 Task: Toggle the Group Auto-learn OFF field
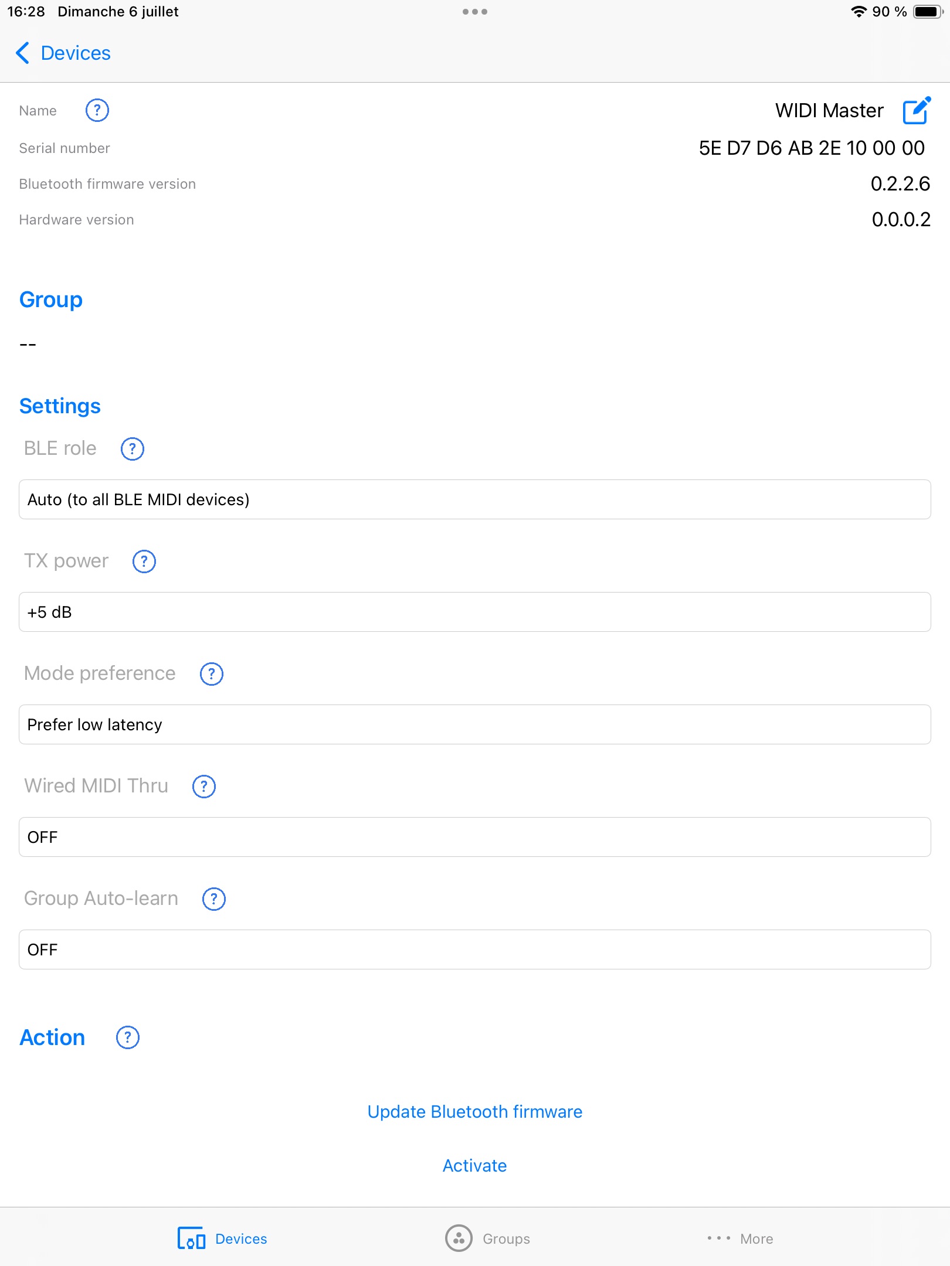click(x=475, y=949)
